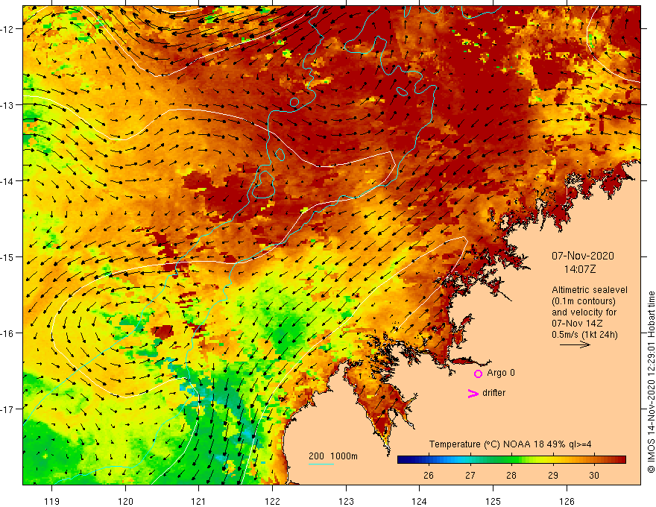Click the Argo 0 magenta circle marker
656x507 pixels.
(478, 374)
